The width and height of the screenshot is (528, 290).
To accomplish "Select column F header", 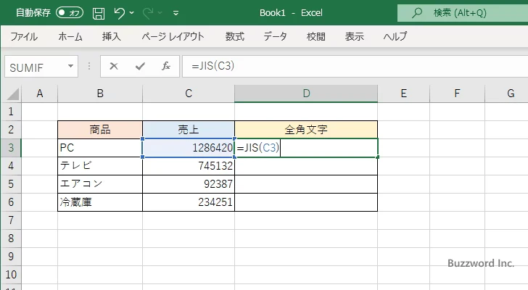I will (x=457, y=94).
